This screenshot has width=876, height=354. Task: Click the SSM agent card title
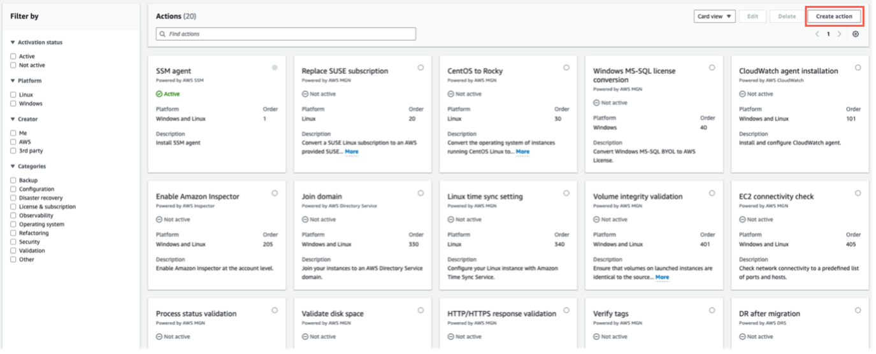point(173,71)
